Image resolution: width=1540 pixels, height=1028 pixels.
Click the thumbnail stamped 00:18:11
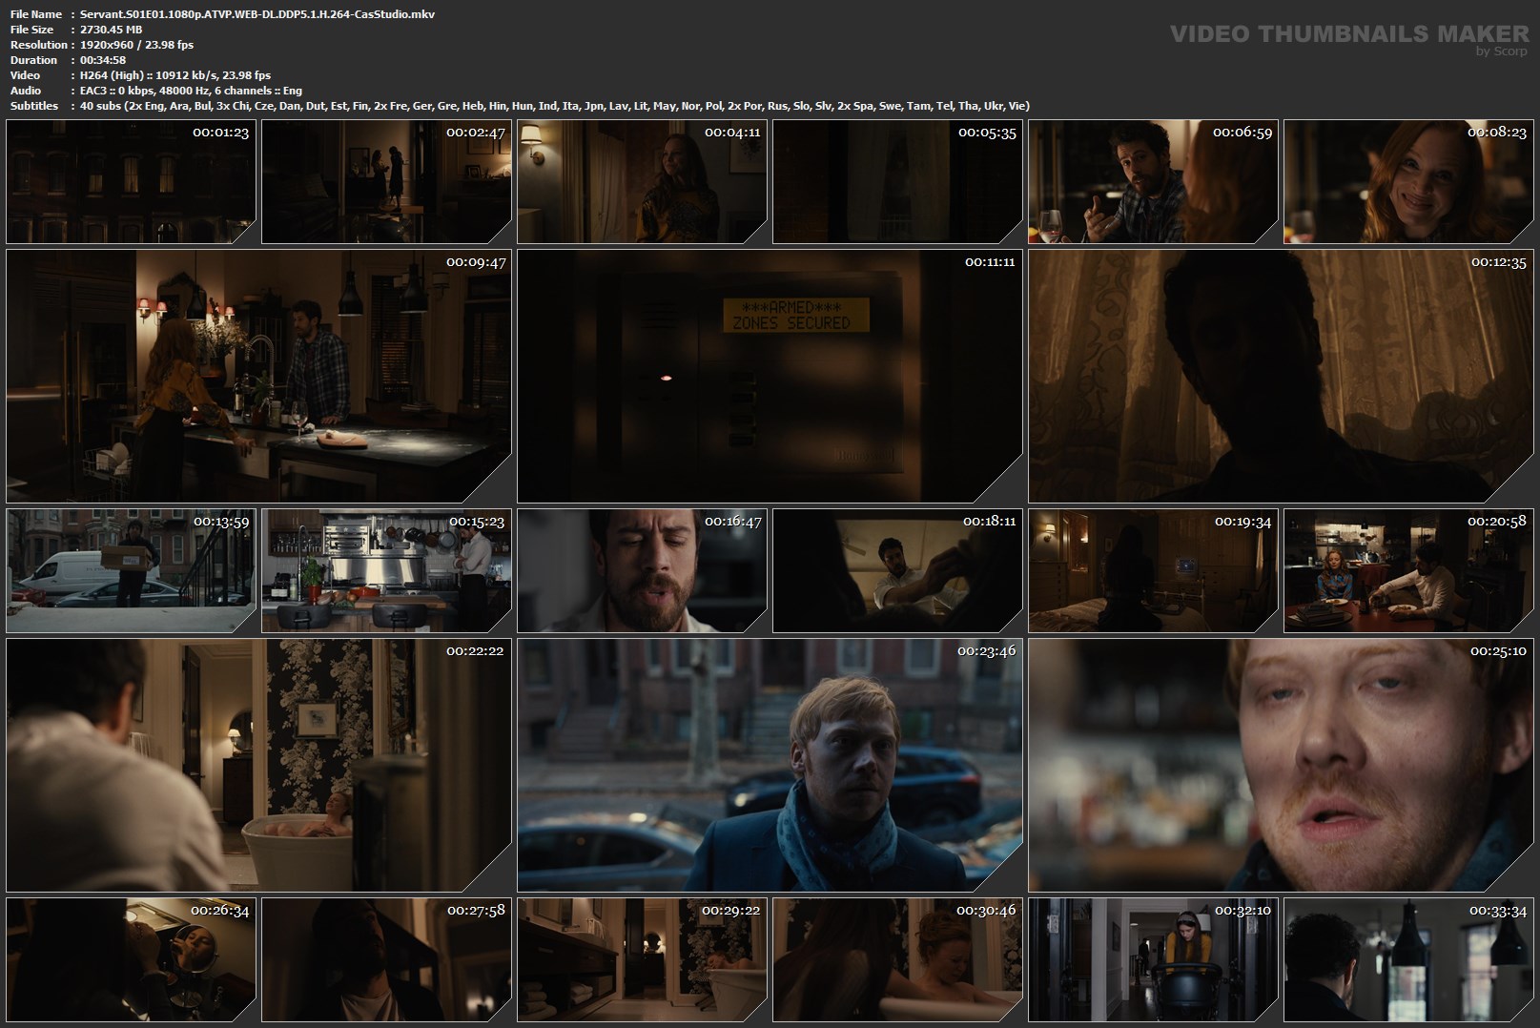[897, 570]
